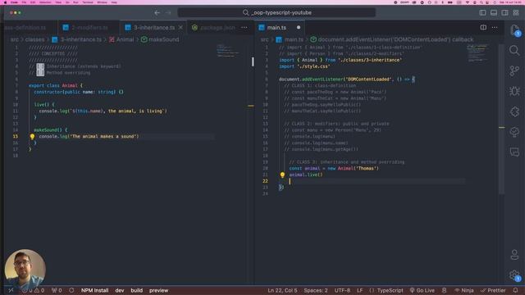Go forward with the right arrow

pos(168,13)
